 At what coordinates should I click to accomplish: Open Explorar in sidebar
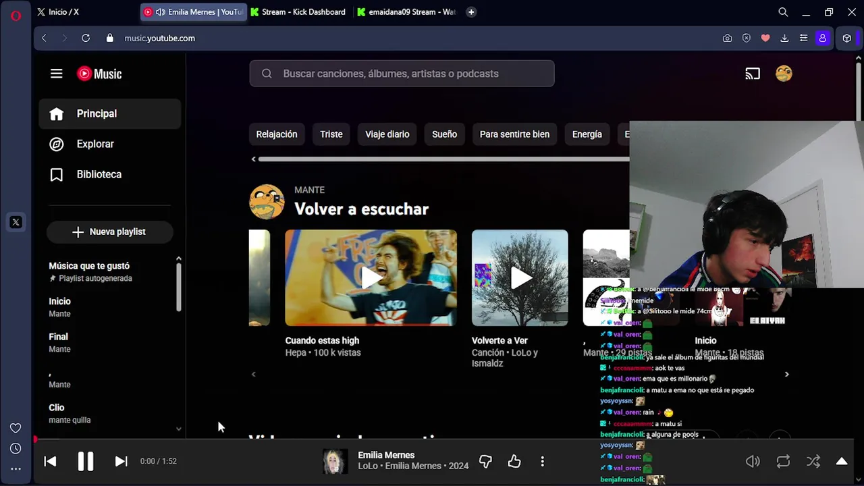click(x=110, y=144)
